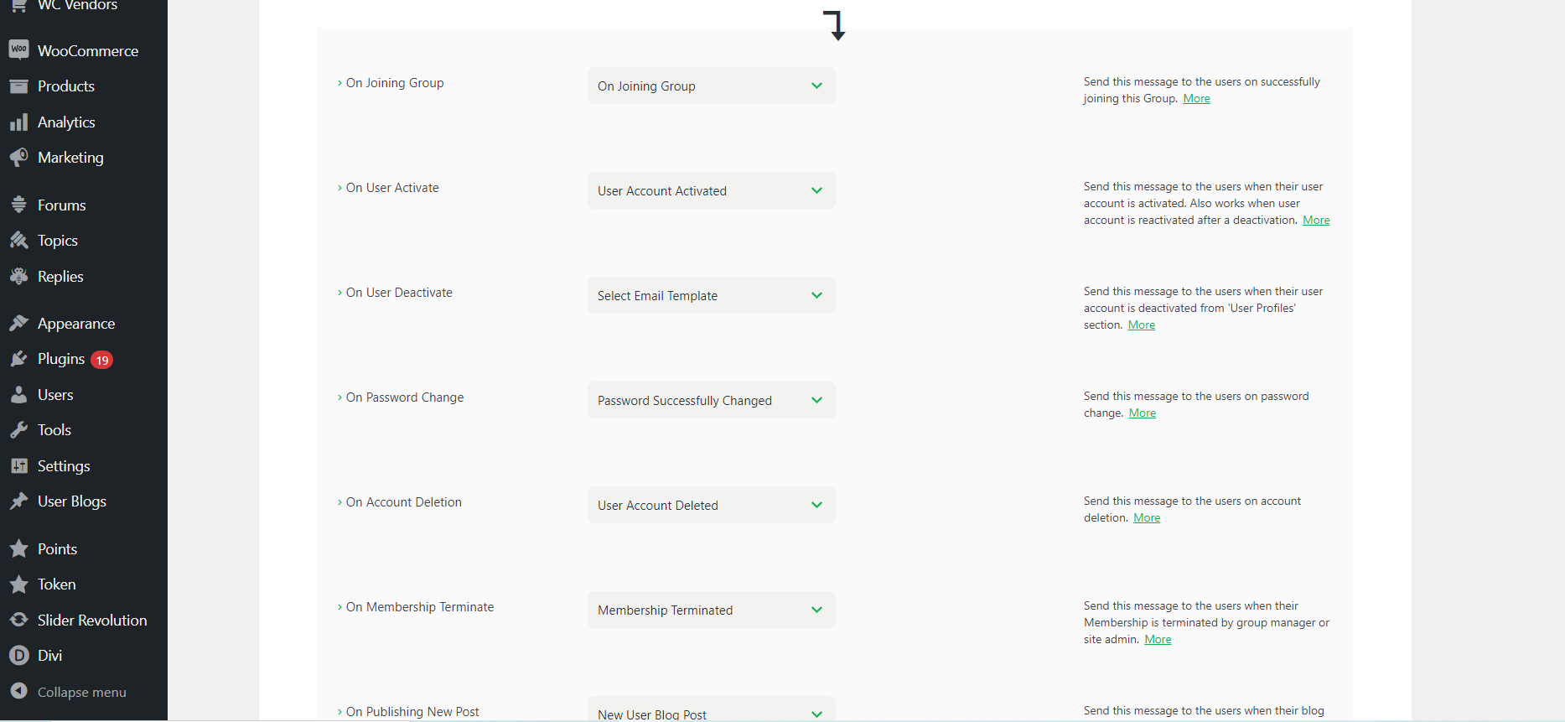Collapse the admin sidebar menu
The height and width of the screenshot is (722, 1565).
coord(81,693)
